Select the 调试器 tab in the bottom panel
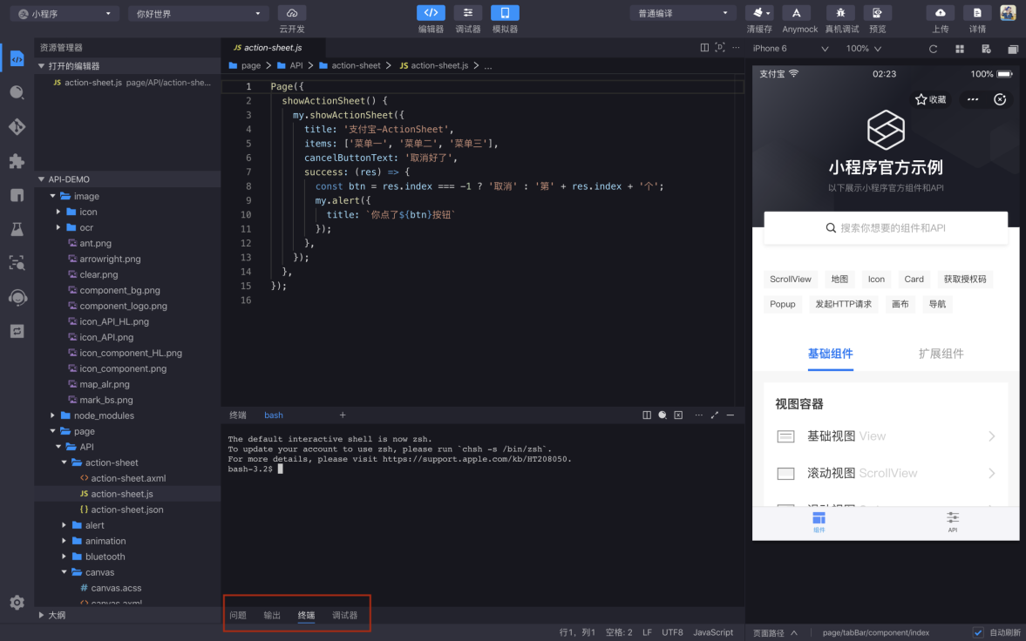The width and height of the screenshot is (1026, 641). [345, 615]
